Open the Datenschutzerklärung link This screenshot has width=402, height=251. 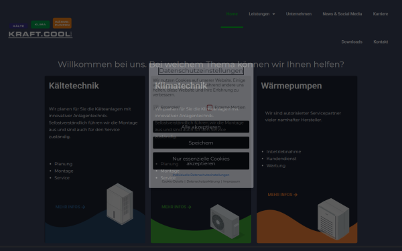203,181
